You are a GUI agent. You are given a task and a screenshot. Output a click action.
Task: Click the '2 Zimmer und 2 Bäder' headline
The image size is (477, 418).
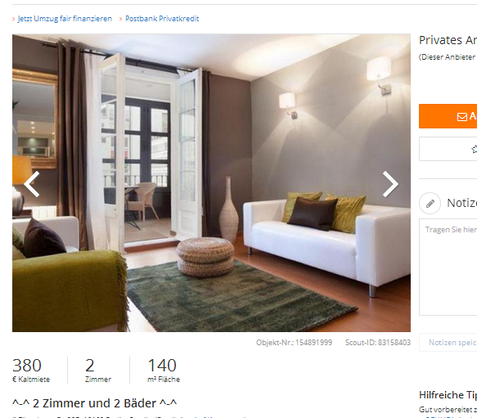click(94, 403)
